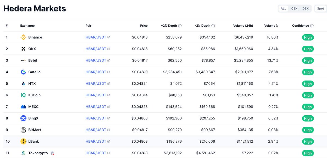The image size is (327, 160).
Task: Sort by the -2% Depth column header
Action: (202, 26)
